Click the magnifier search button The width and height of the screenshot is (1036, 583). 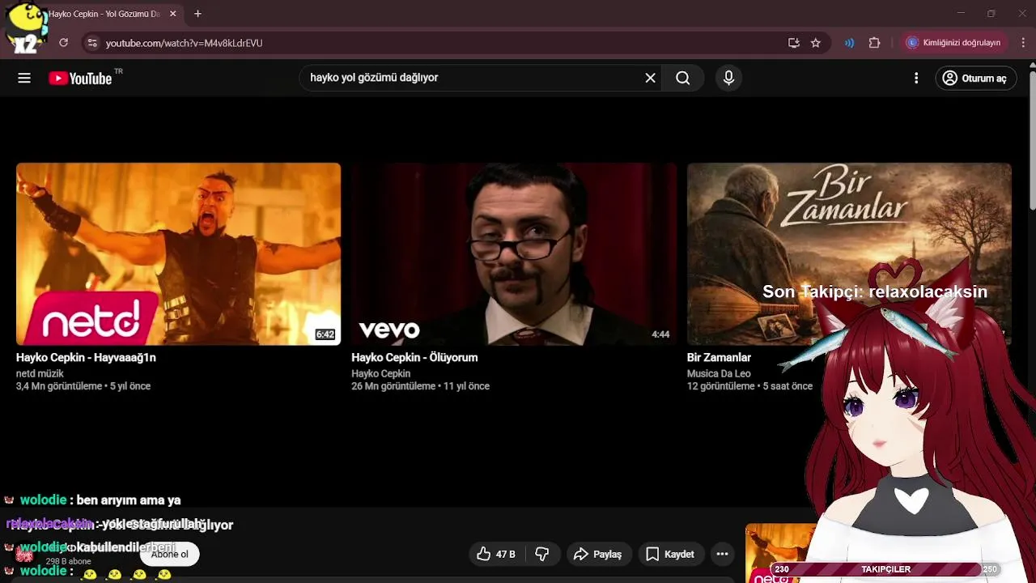coord(683,78)
